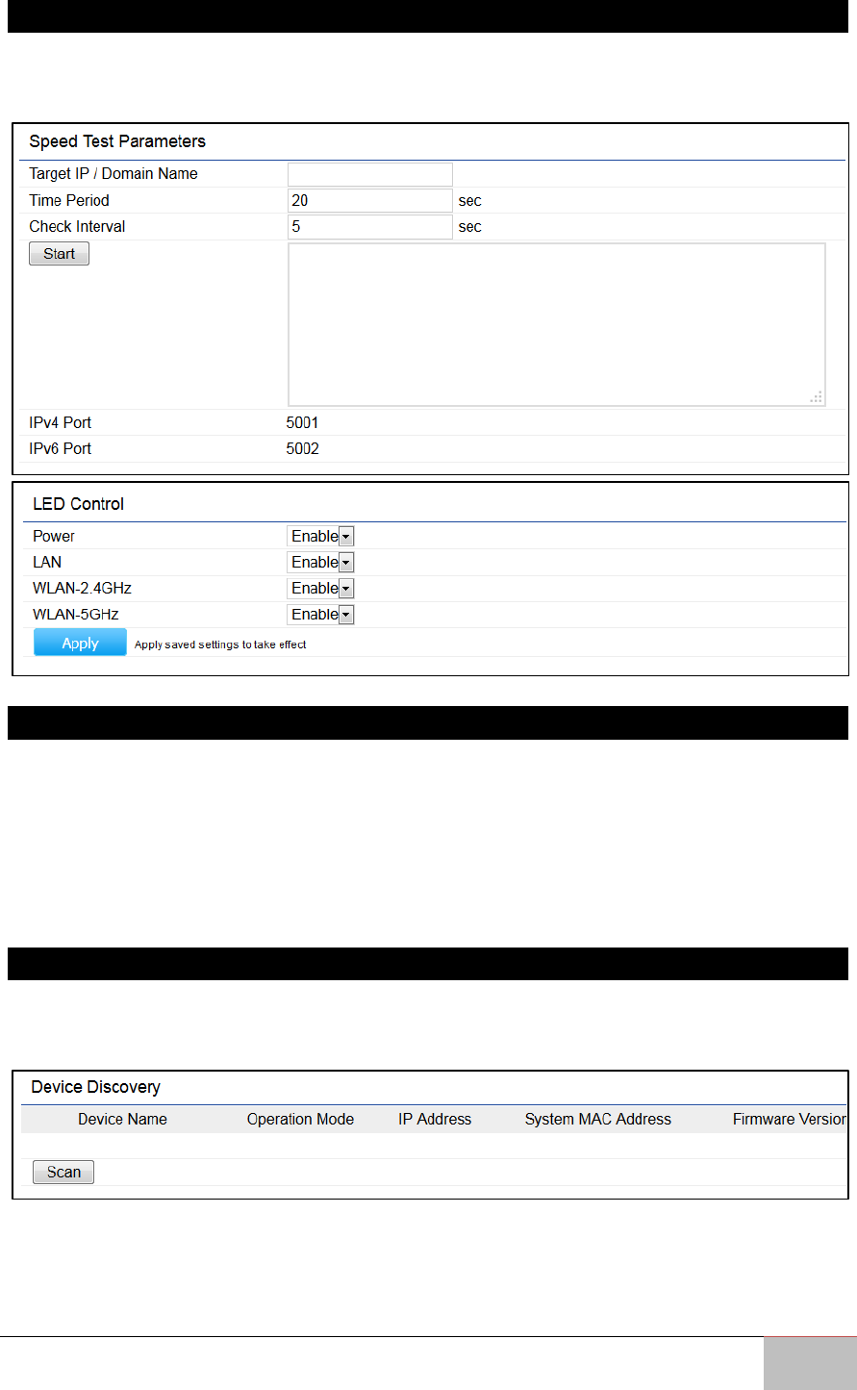Click the WLAN-2.4GHz label

(82, 588)
